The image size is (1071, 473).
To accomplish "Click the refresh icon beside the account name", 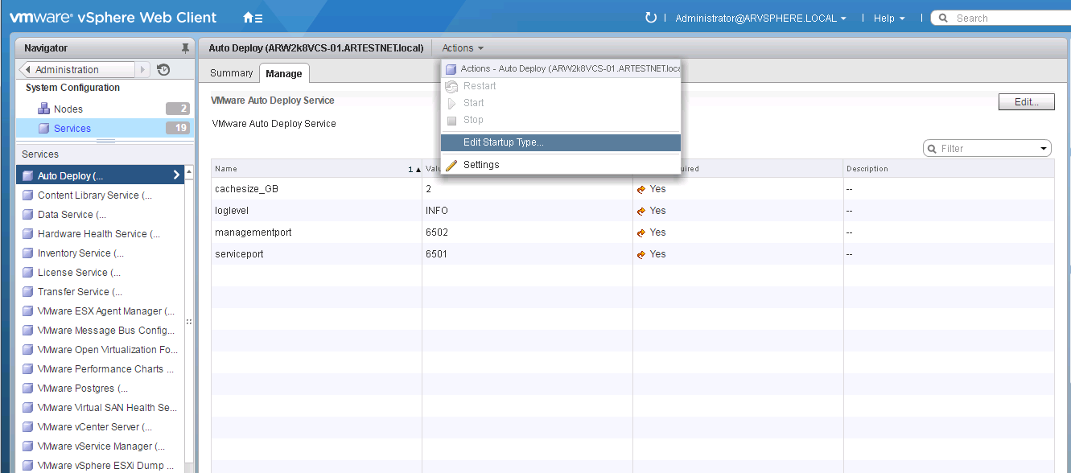I will 651,17.
